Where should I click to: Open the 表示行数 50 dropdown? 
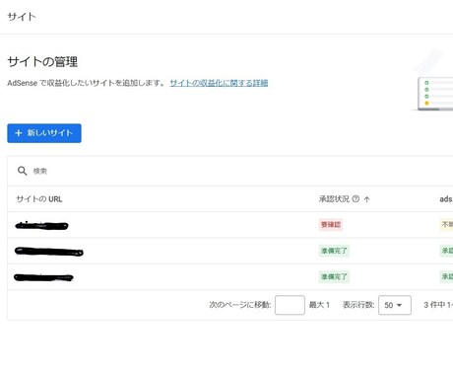click(395, 305)
